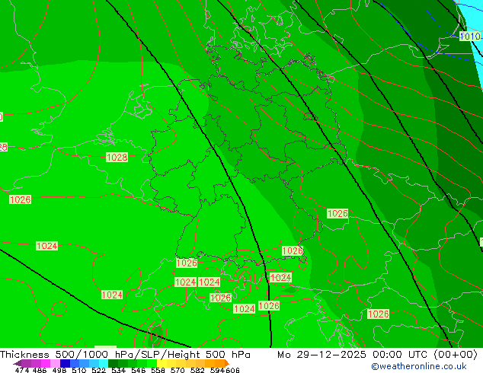Pick the orange arrow at the legend end

coord(227,363)
